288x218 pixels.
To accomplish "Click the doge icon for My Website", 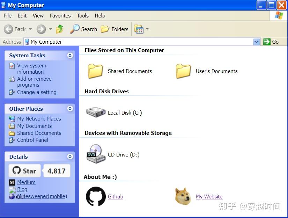I will [182, 196].
